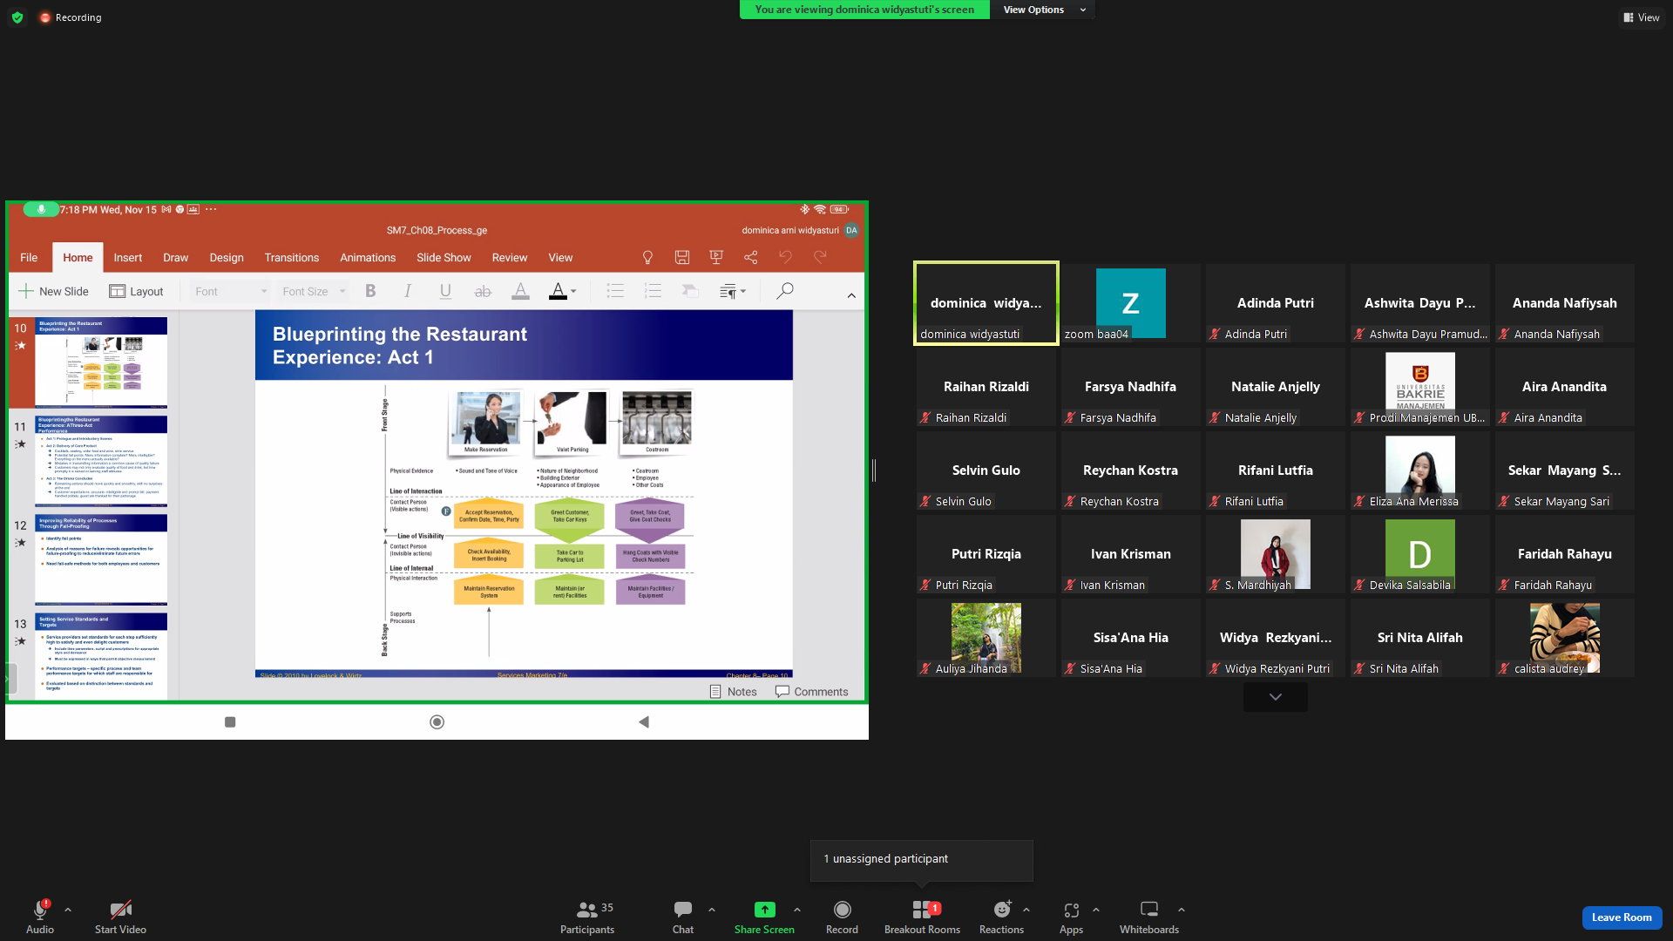Collapse the PowerPoint ribbon chevron
The image size is (1673, 941).
(x=851, y=295)
